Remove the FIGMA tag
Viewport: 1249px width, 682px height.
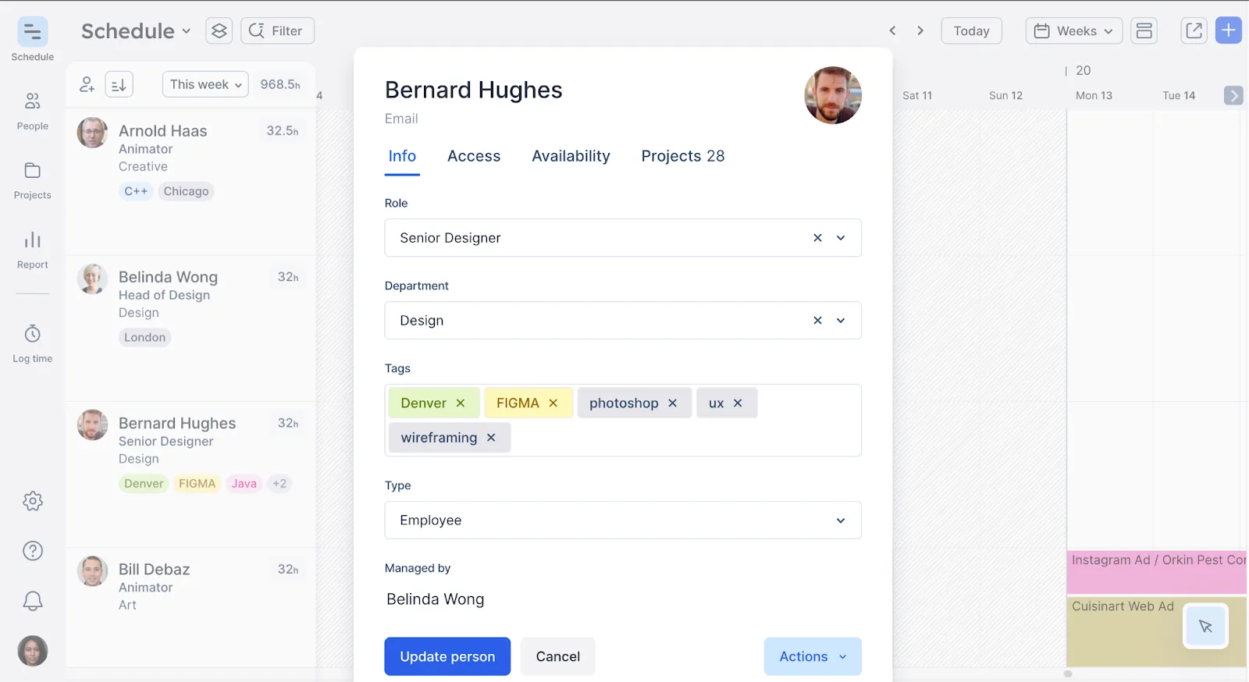pyautogui.click(x=553, y=403)
